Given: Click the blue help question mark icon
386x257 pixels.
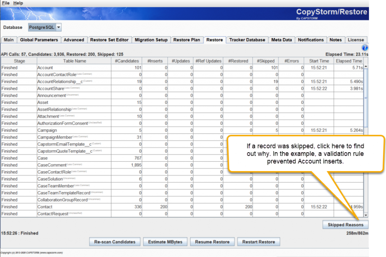Looking at the screenshot, I should (365, 48).
